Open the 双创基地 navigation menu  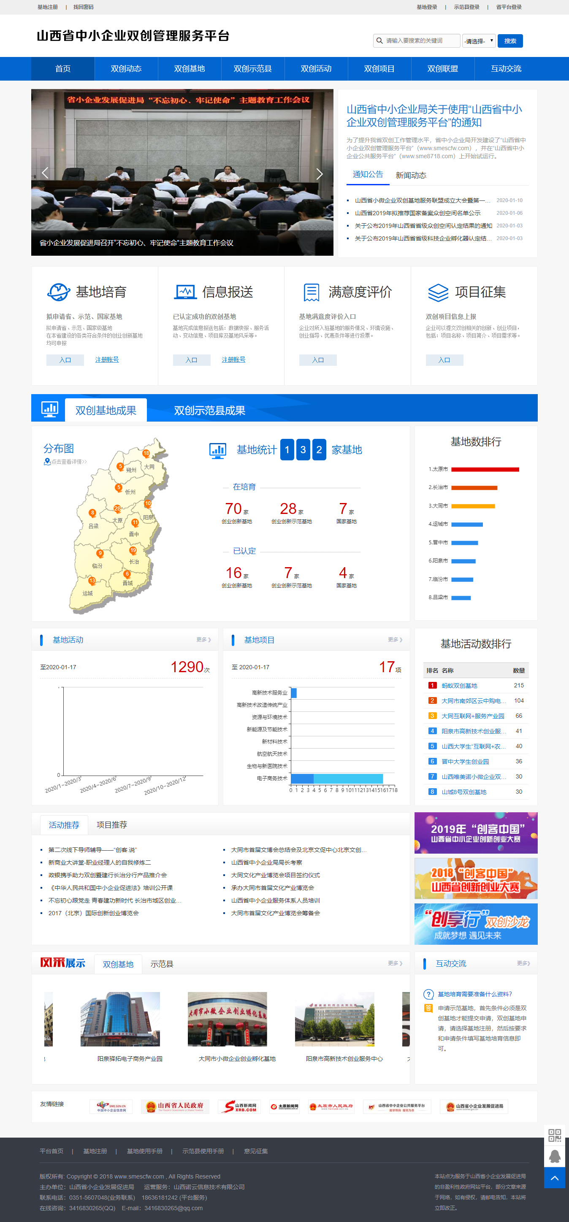click(190, 69)
